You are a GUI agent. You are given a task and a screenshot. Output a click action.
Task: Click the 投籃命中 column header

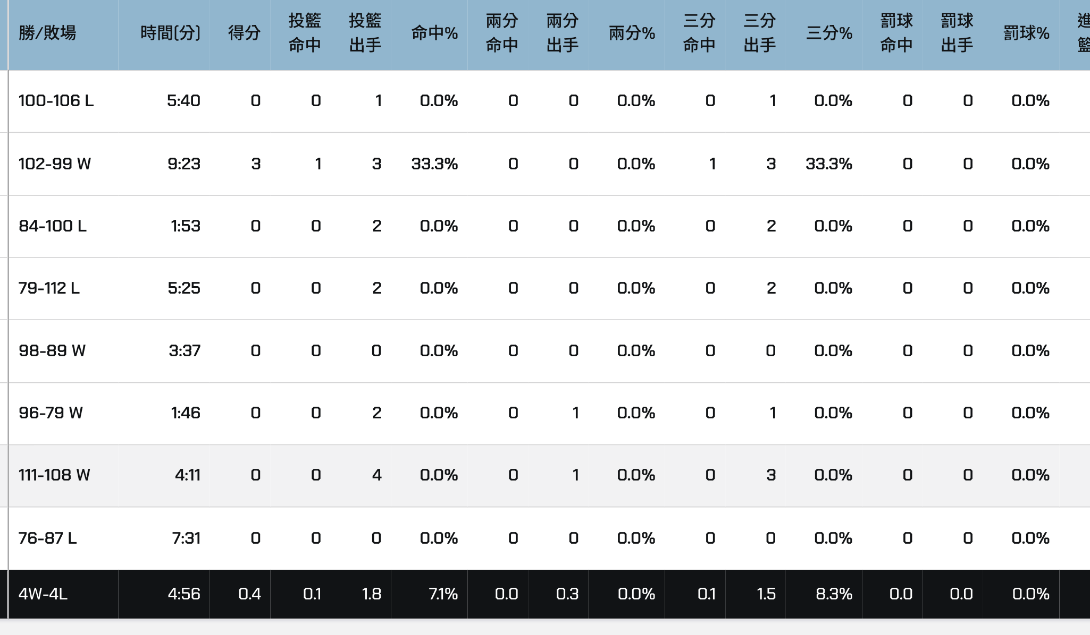[x=305, y=33]
